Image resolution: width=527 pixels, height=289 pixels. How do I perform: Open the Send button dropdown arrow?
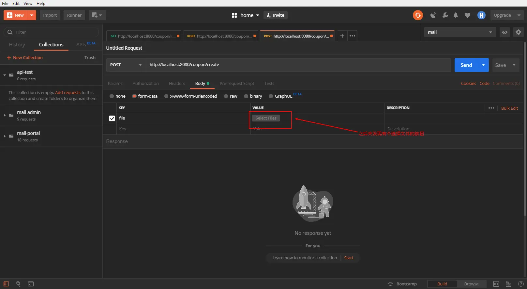483,65
